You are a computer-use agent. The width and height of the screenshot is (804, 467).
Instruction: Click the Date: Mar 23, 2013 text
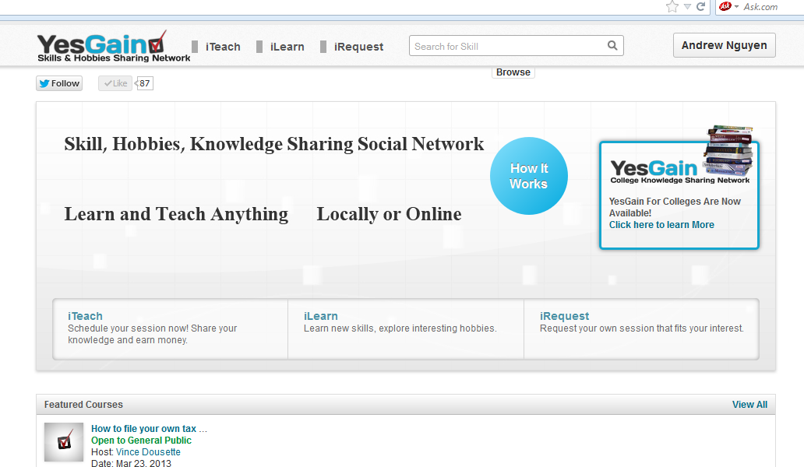[x=131, y=463]
